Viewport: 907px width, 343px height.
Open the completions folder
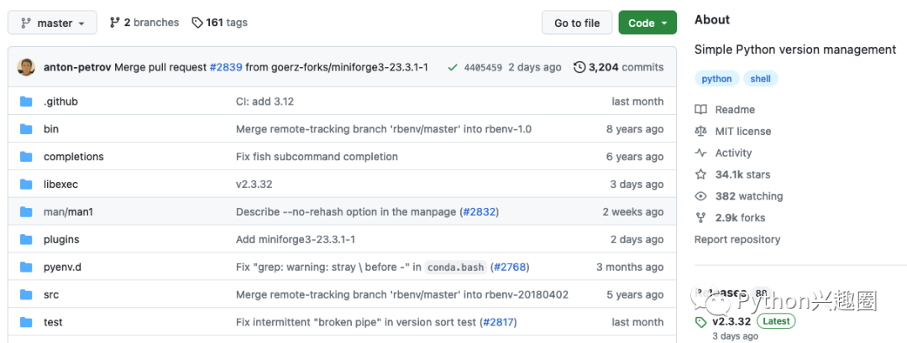click(x=73, y=157)
